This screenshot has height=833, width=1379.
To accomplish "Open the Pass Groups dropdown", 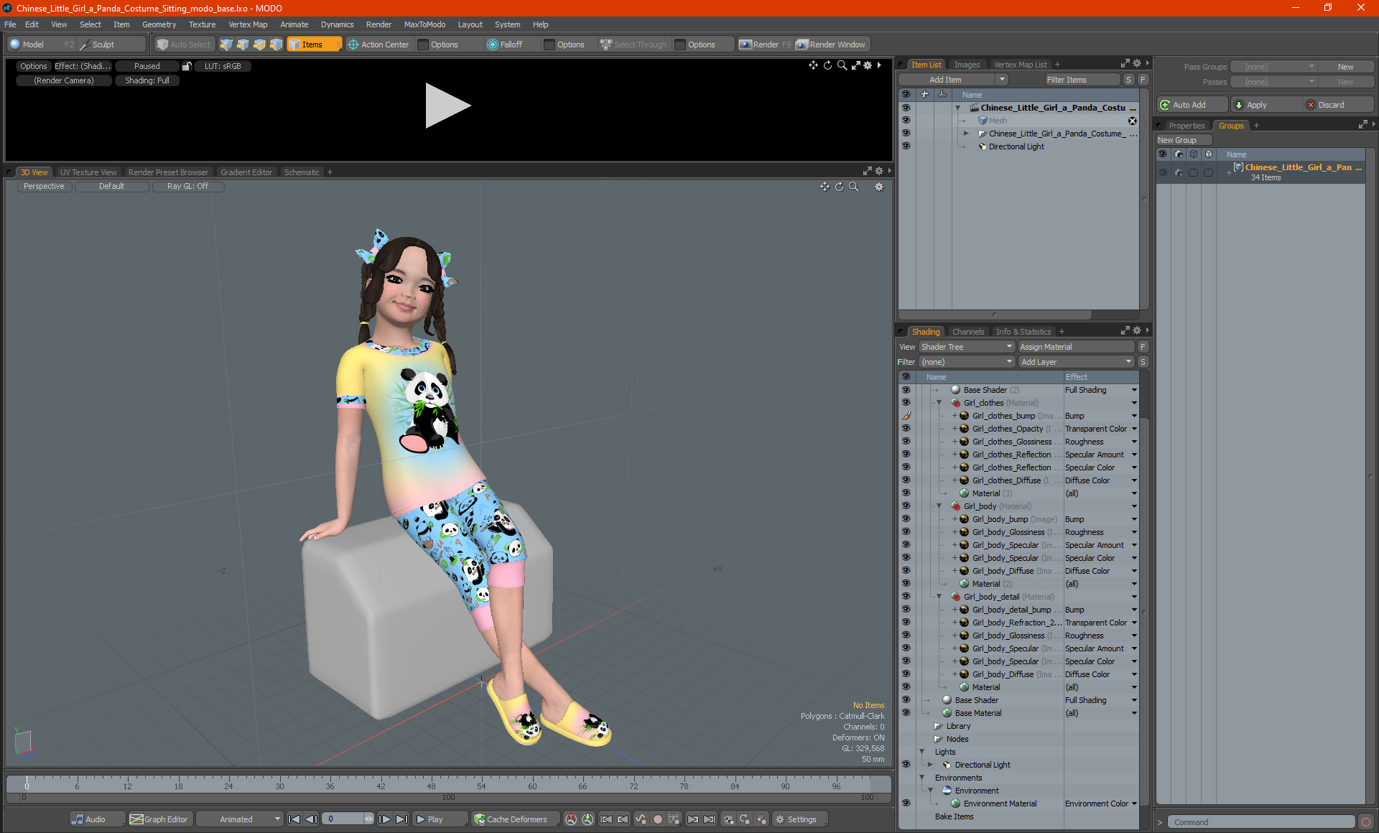I will [1273, 67].
